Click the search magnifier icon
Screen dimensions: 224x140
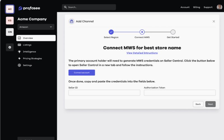(66, 7)
